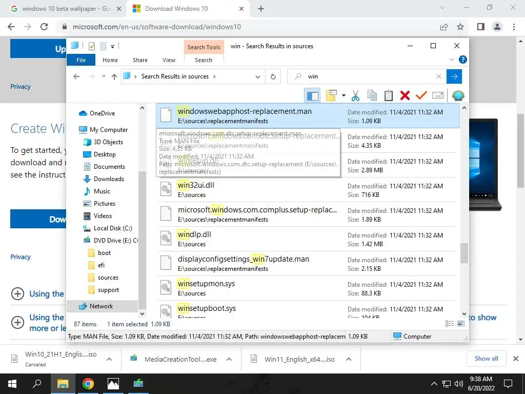Open Customize Quick Access Toolbar dropdown
Image resolution: width=525 pixels, height=394 pixels.
pyautogui.click(x=112, y=47)
